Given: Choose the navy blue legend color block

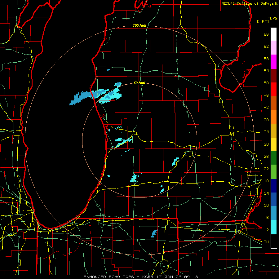Looking at the screenshot, I should [274, 186].
